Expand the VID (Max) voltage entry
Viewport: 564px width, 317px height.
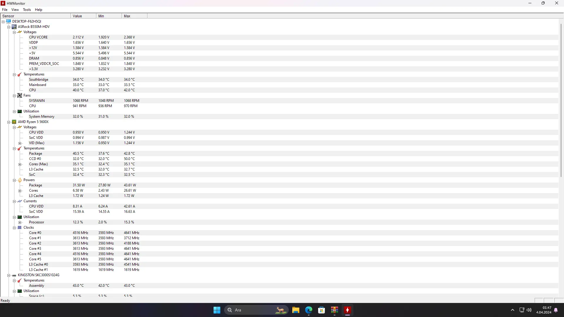click(20, 143)
